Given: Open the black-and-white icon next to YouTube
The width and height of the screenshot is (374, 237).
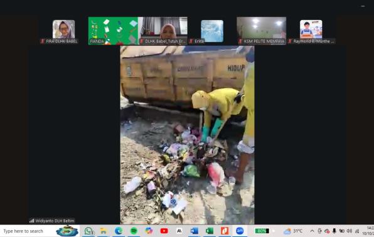Looking at the screenshot, I should pyautogui.click(x=179, y=231).
